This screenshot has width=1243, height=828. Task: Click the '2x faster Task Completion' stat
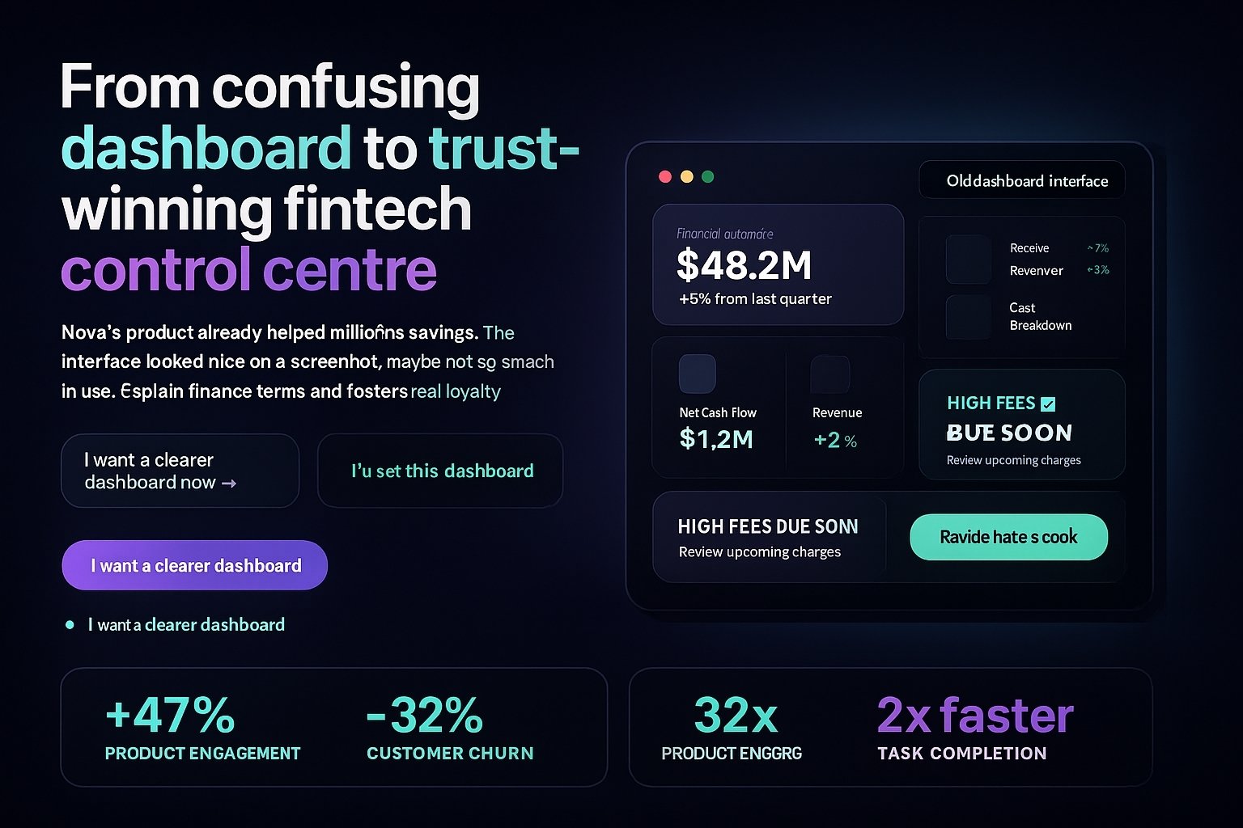[974, 728]
